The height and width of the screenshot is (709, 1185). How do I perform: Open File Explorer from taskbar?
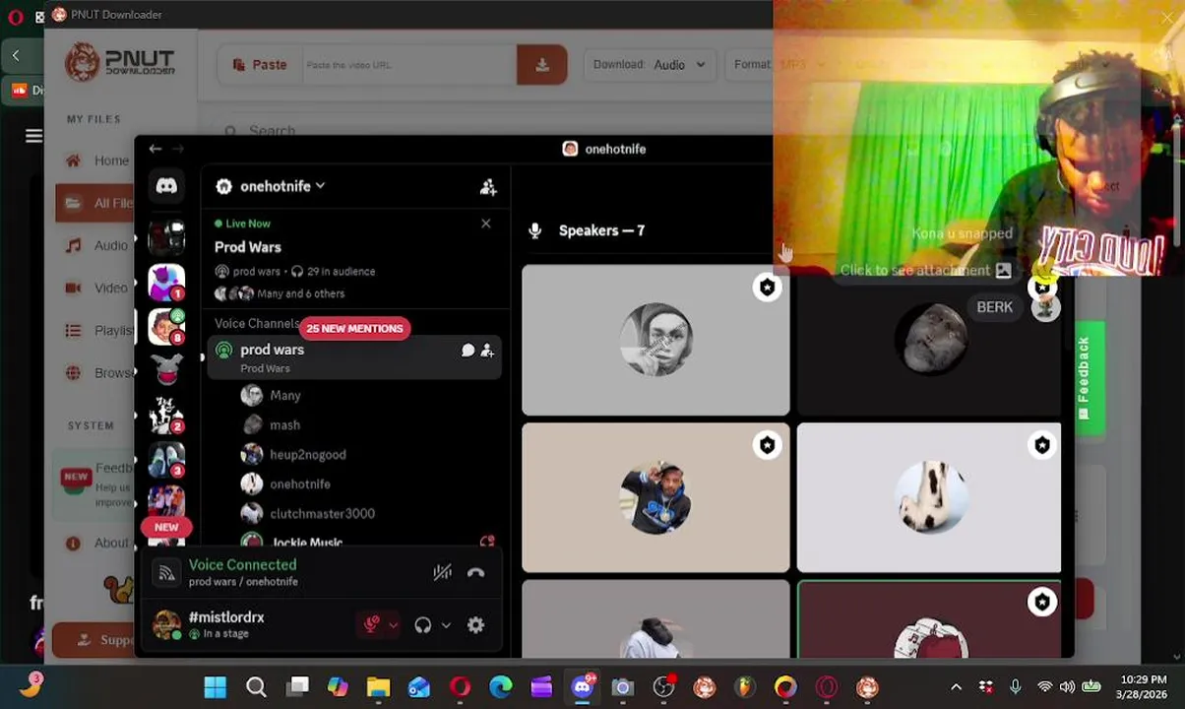378,687
